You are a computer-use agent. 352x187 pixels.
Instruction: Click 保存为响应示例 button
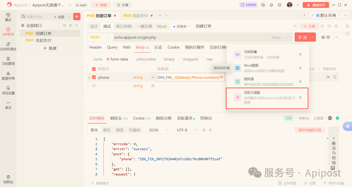click(x=310, y=130)
